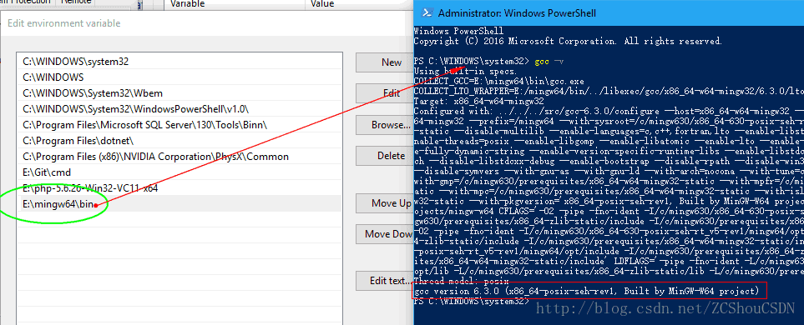This screenshot has height=325, width=804.
Task: Click the 'Using built-in specs.' line
Action: point(465,71)
